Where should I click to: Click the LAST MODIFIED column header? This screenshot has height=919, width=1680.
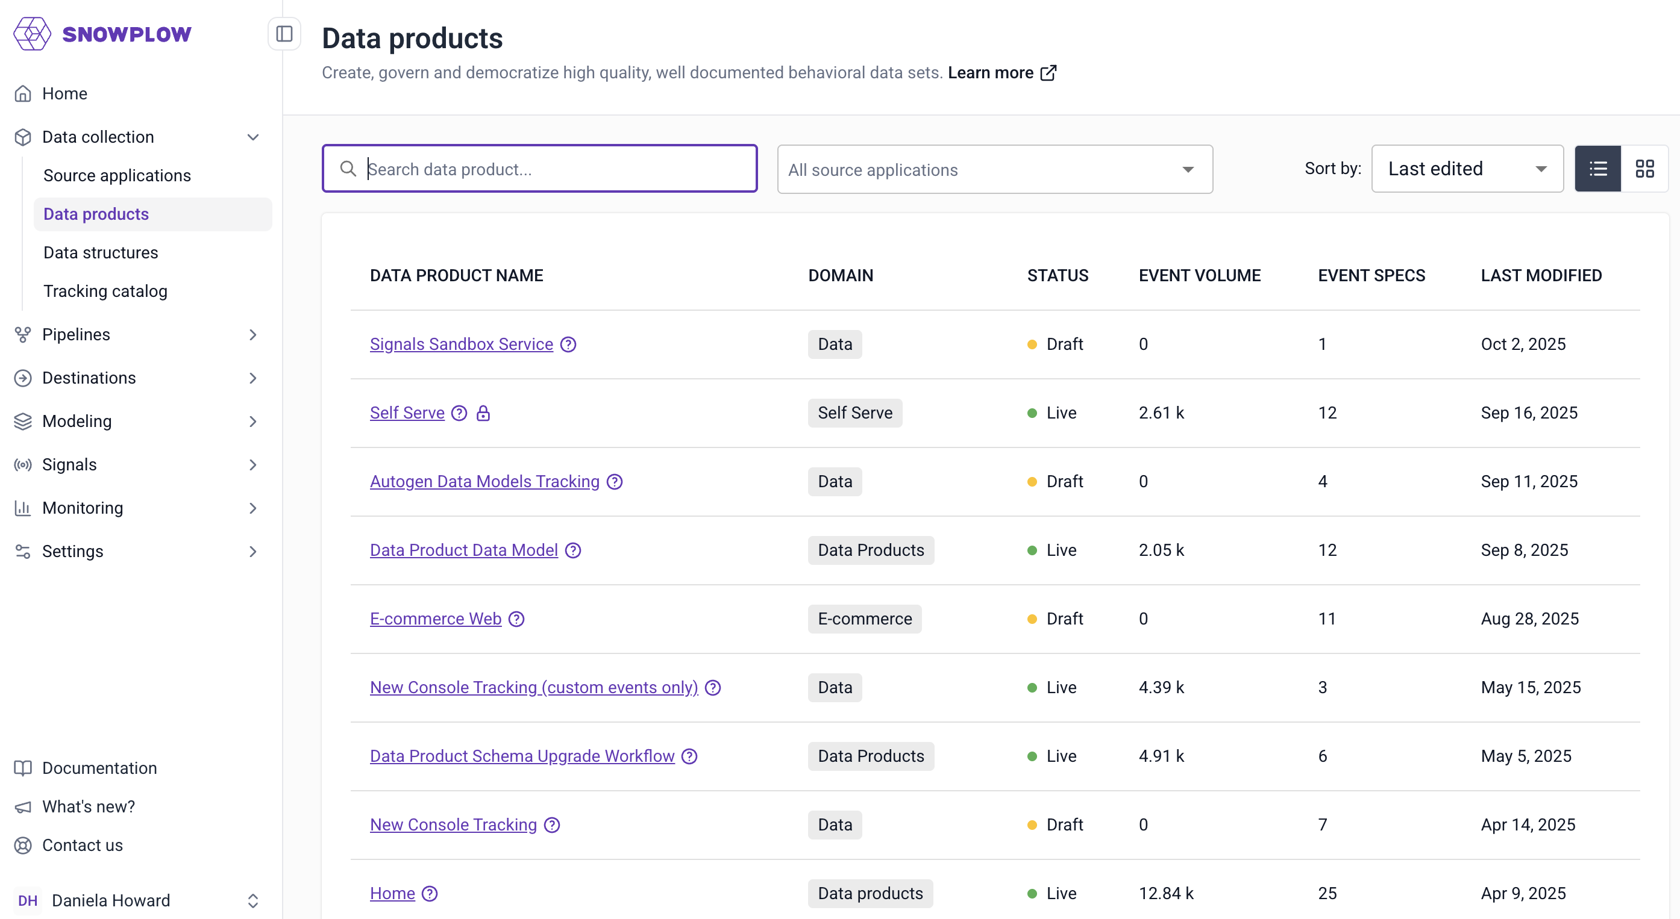pyautogui.click(x=1541, y=276)
